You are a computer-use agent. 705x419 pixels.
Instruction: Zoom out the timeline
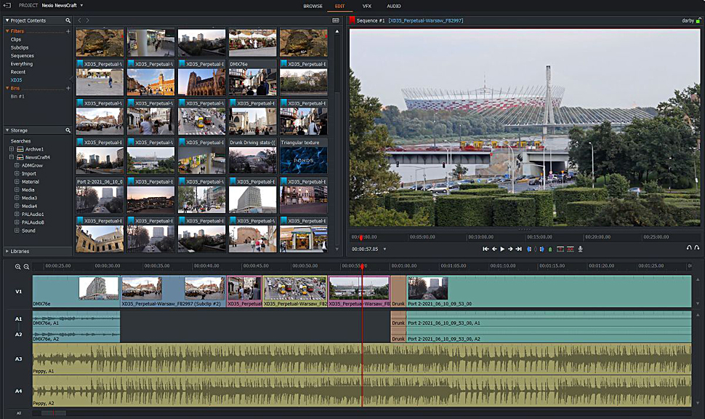pyautogui.click(x=26, y=266)
